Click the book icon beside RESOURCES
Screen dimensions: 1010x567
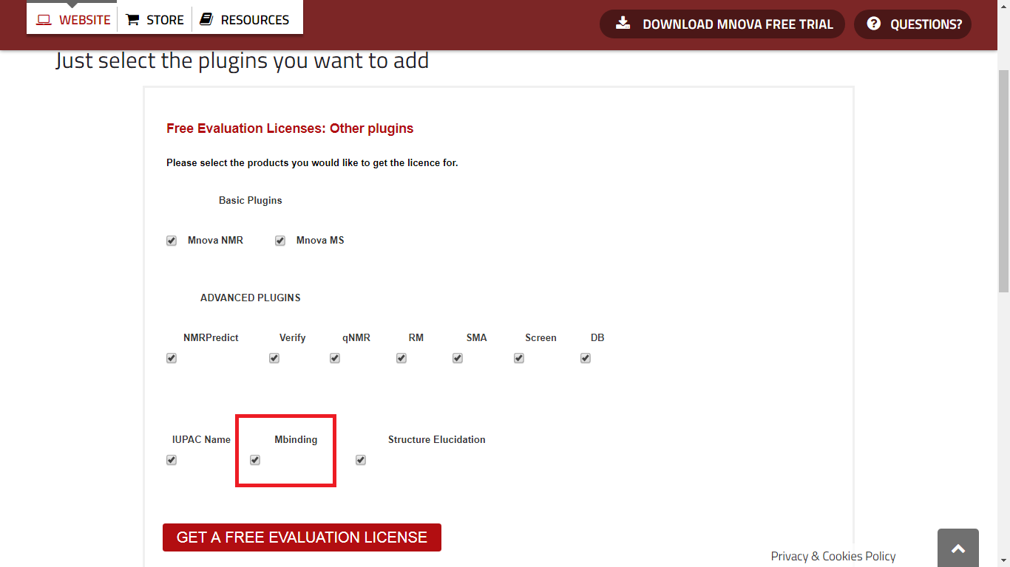pyautogui.click(x=207, y=20)
